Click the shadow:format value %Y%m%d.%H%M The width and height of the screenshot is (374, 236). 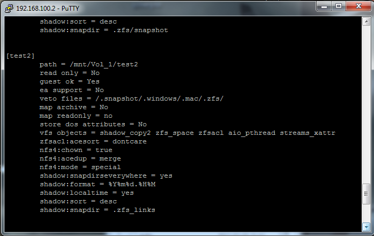click(x=132, y=184)
